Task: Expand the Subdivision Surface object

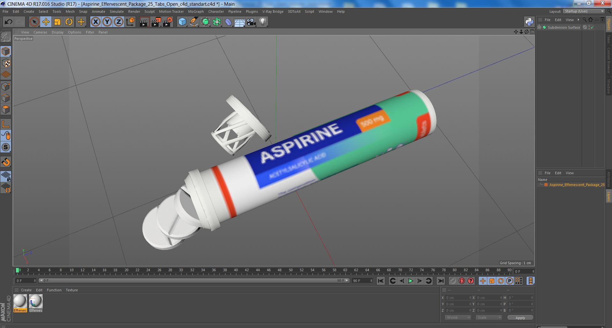Action: click(x=539, y=27)
